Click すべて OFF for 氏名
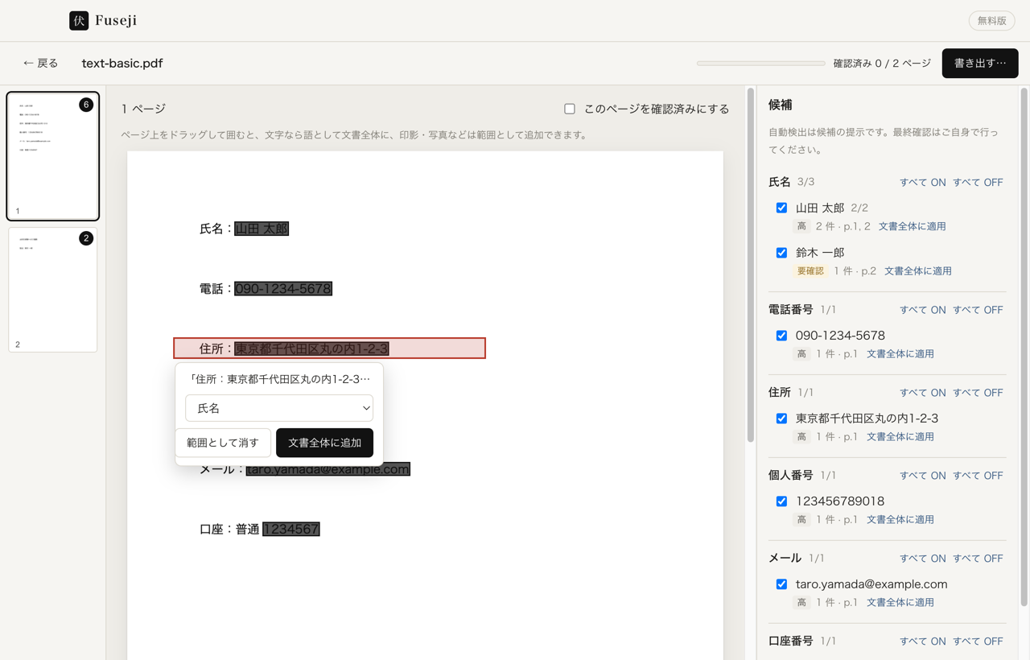This screenshot has width=1030, height=660. pos(978,183)
